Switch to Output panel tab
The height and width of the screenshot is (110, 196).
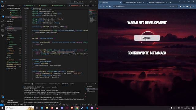point(41,84)
